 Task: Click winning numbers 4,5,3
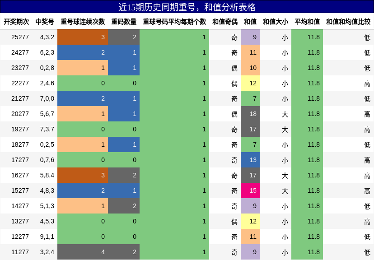[x=47, y=221]
